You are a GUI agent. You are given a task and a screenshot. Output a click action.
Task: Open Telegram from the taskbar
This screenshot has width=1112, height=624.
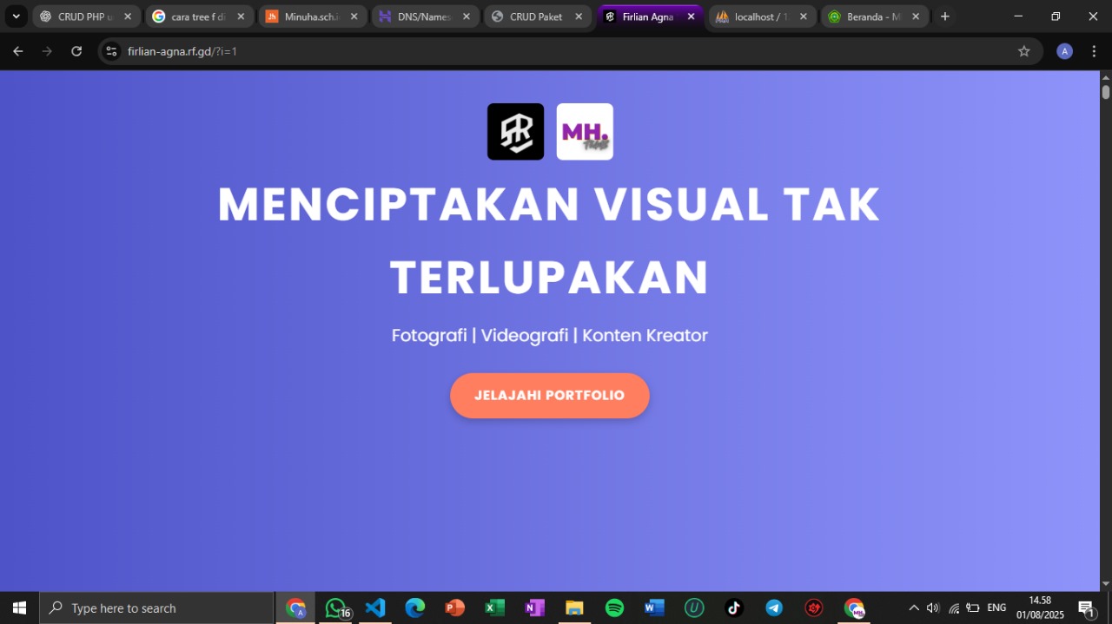(x=774, y=608)
